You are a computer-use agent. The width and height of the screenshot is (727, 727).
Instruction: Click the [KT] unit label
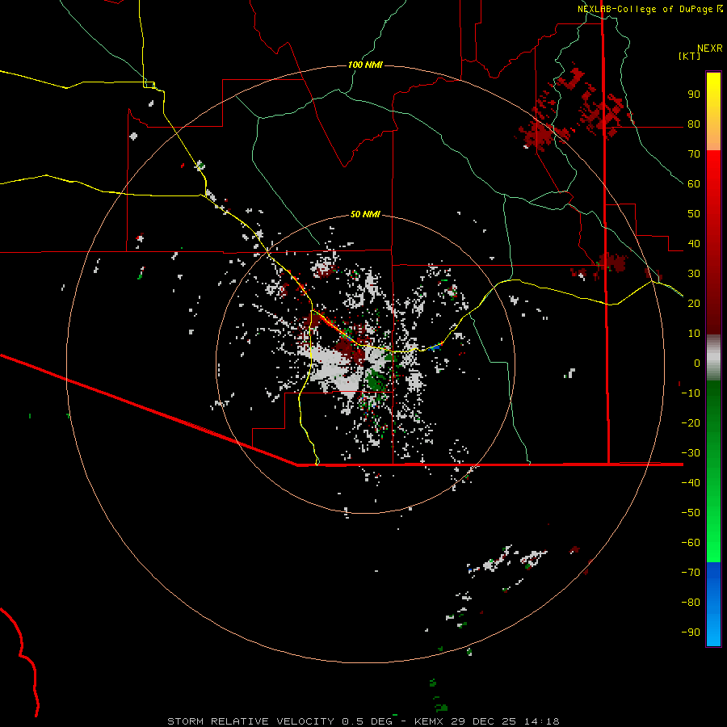(690, 56)
